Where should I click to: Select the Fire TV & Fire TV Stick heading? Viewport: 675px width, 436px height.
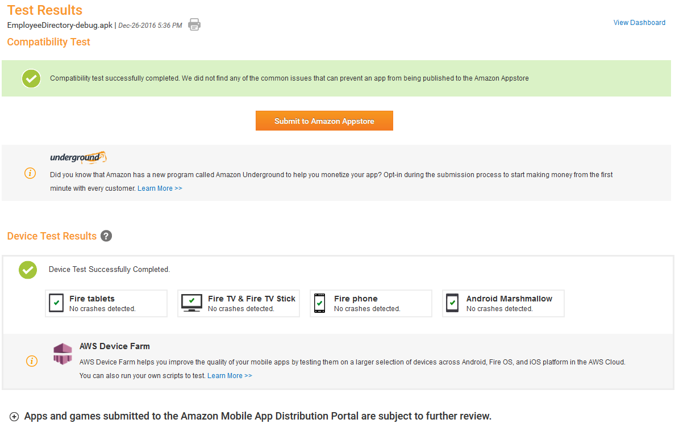[252, 299]
